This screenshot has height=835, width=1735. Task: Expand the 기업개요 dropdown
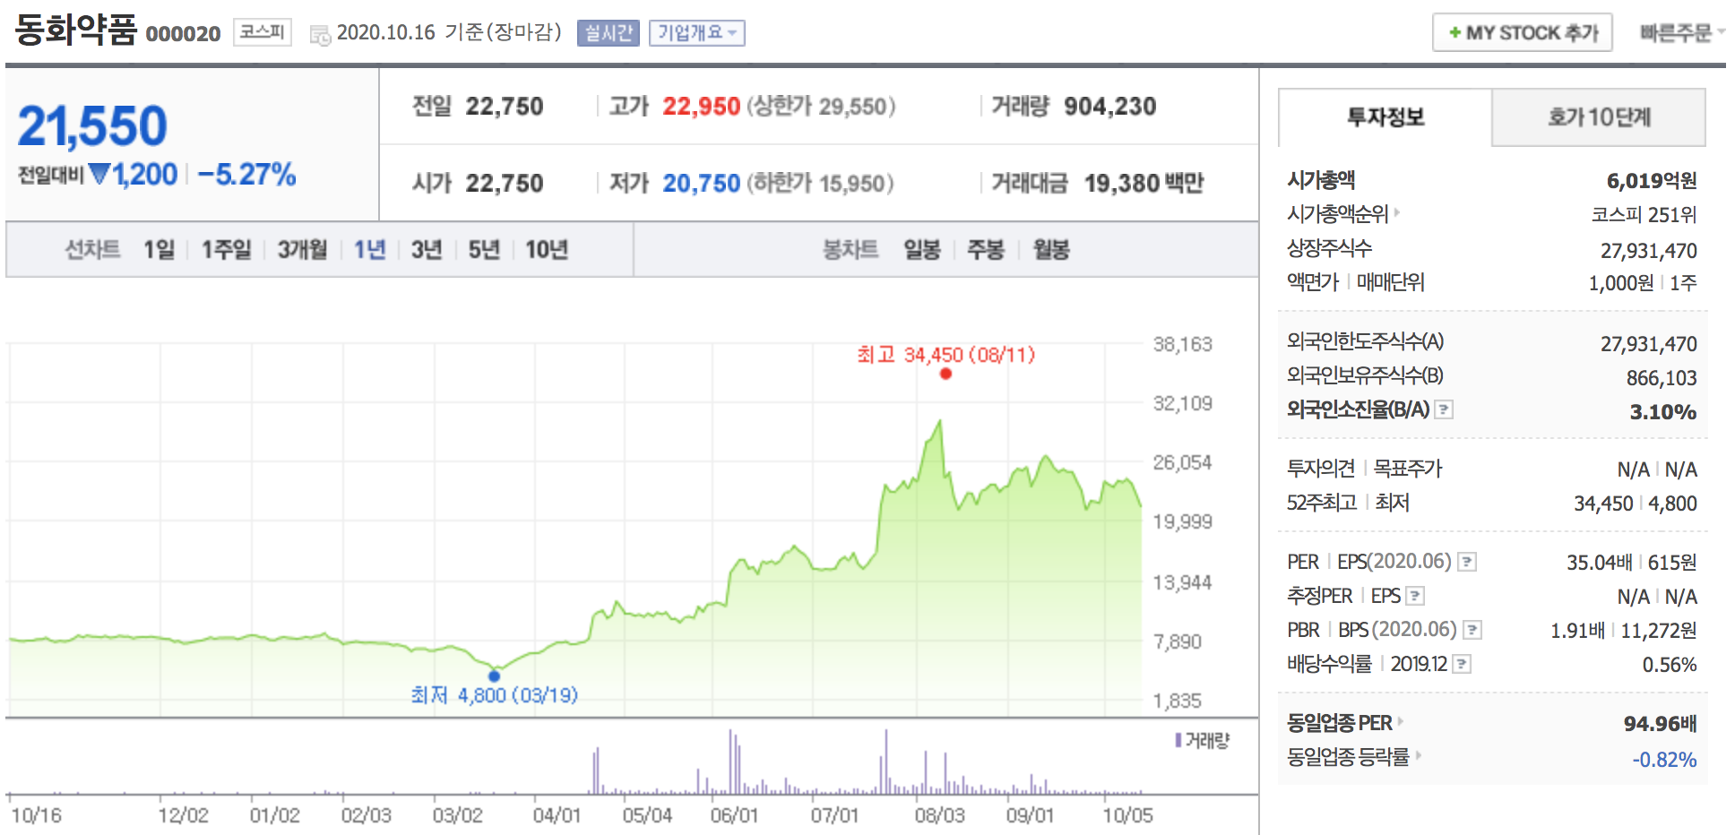coord(697,33)
